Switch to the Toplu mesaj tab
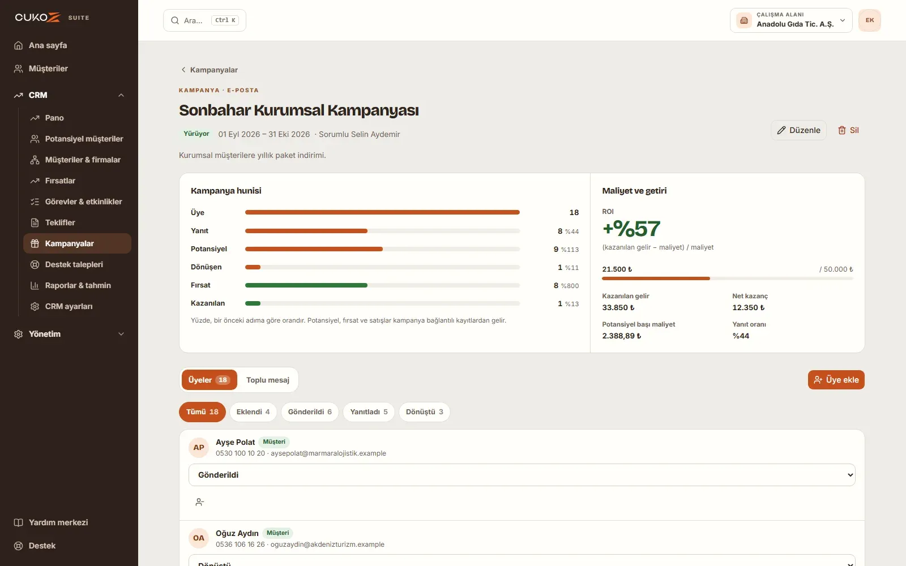 click(268, 380)
